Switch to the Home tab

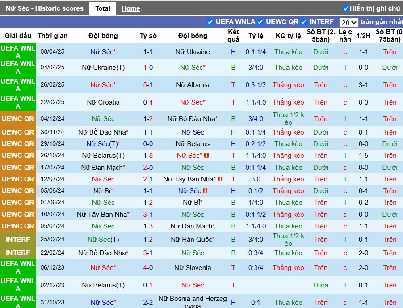130,8
